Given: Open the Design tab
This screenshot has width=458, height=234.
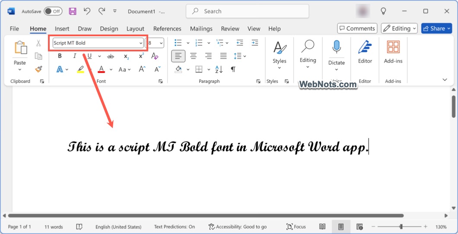Looking at the screenshot, I should 109,28.
